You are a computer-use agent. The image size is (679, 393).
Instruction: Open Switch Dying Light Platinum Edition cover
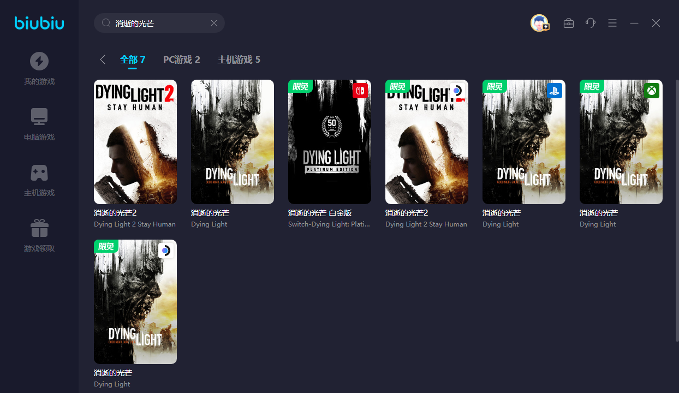coord(330,142)
